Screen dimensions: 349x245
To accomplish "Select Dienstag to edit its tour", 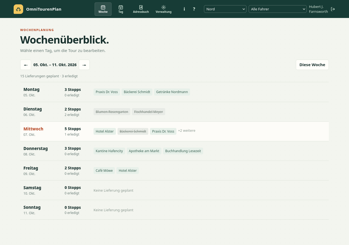I will [x=174, y=112].
